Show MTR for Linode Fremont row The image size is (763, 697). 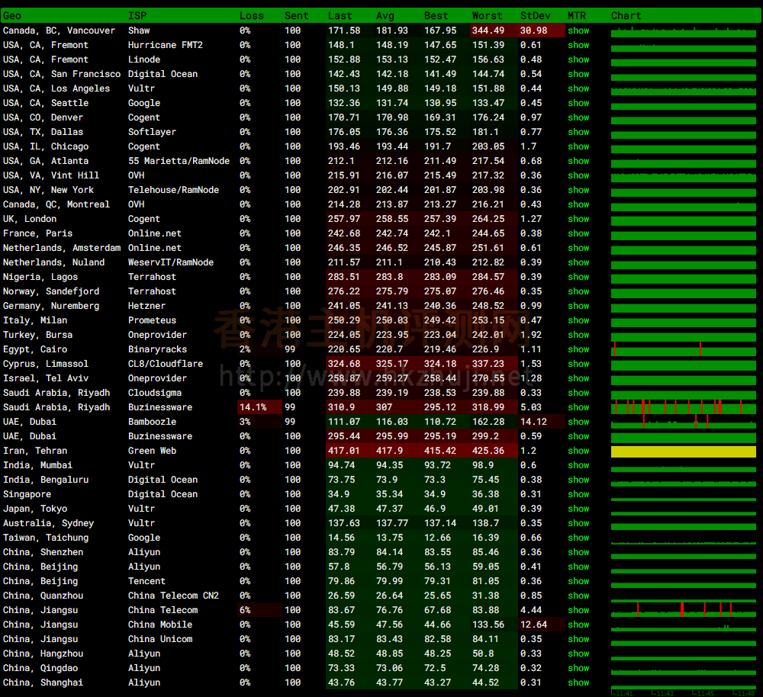578,59
